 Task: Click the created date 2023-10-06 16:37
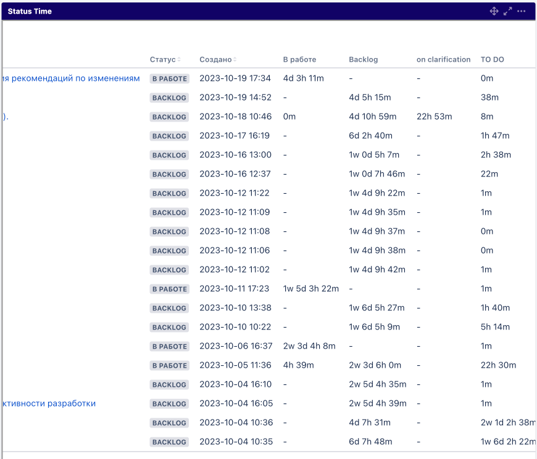(x=235, y=346)
